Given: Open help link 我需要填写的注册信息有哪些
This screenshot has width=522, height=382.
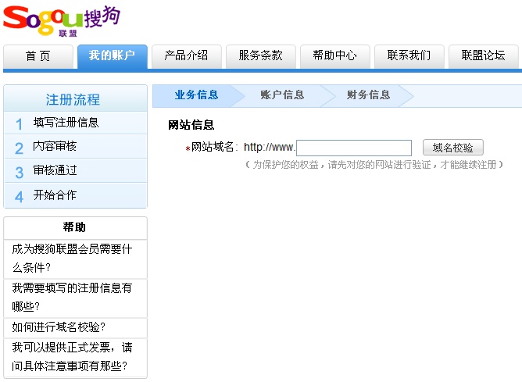Looking at the screenshot, I should tap(72, 297).
